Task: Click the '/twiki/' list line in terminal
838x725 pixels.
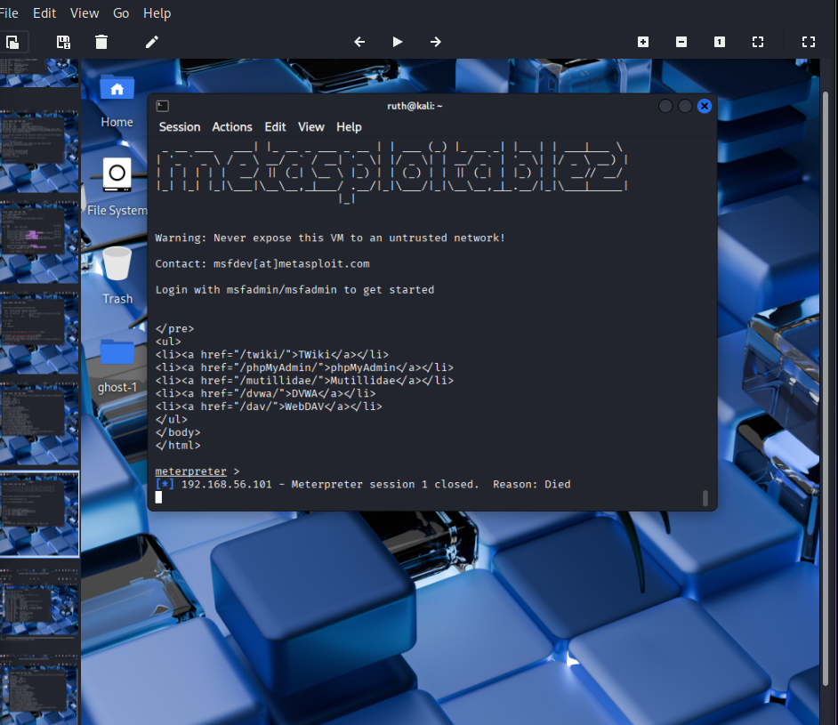Action: tap(272, 355)
